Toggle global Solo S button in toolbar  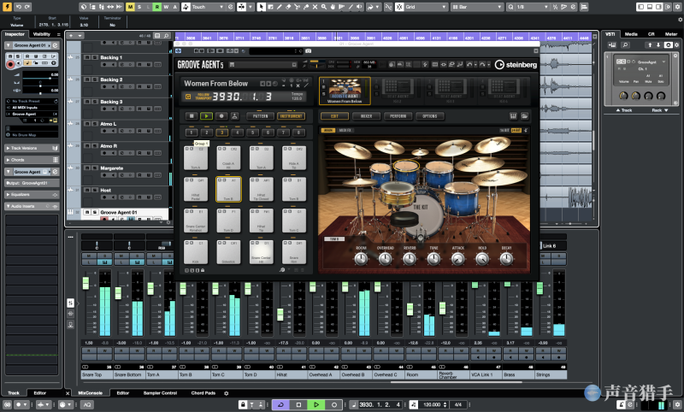tap(139, 7)
